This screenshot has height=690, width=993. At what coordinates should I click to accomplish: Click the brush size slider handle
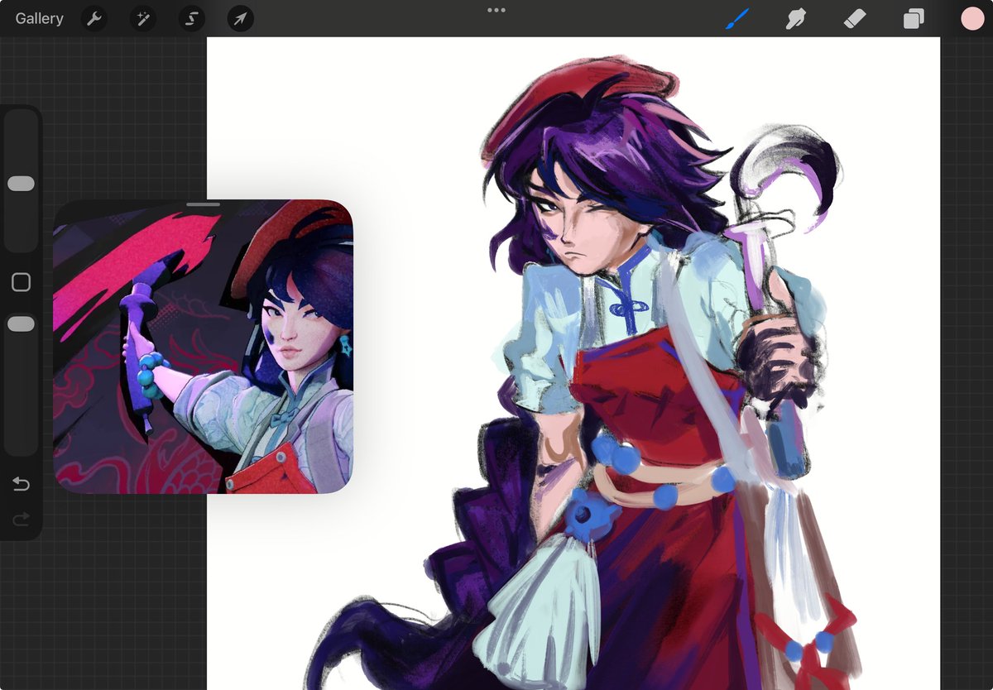pyautogui.click(x=21, y=184)
